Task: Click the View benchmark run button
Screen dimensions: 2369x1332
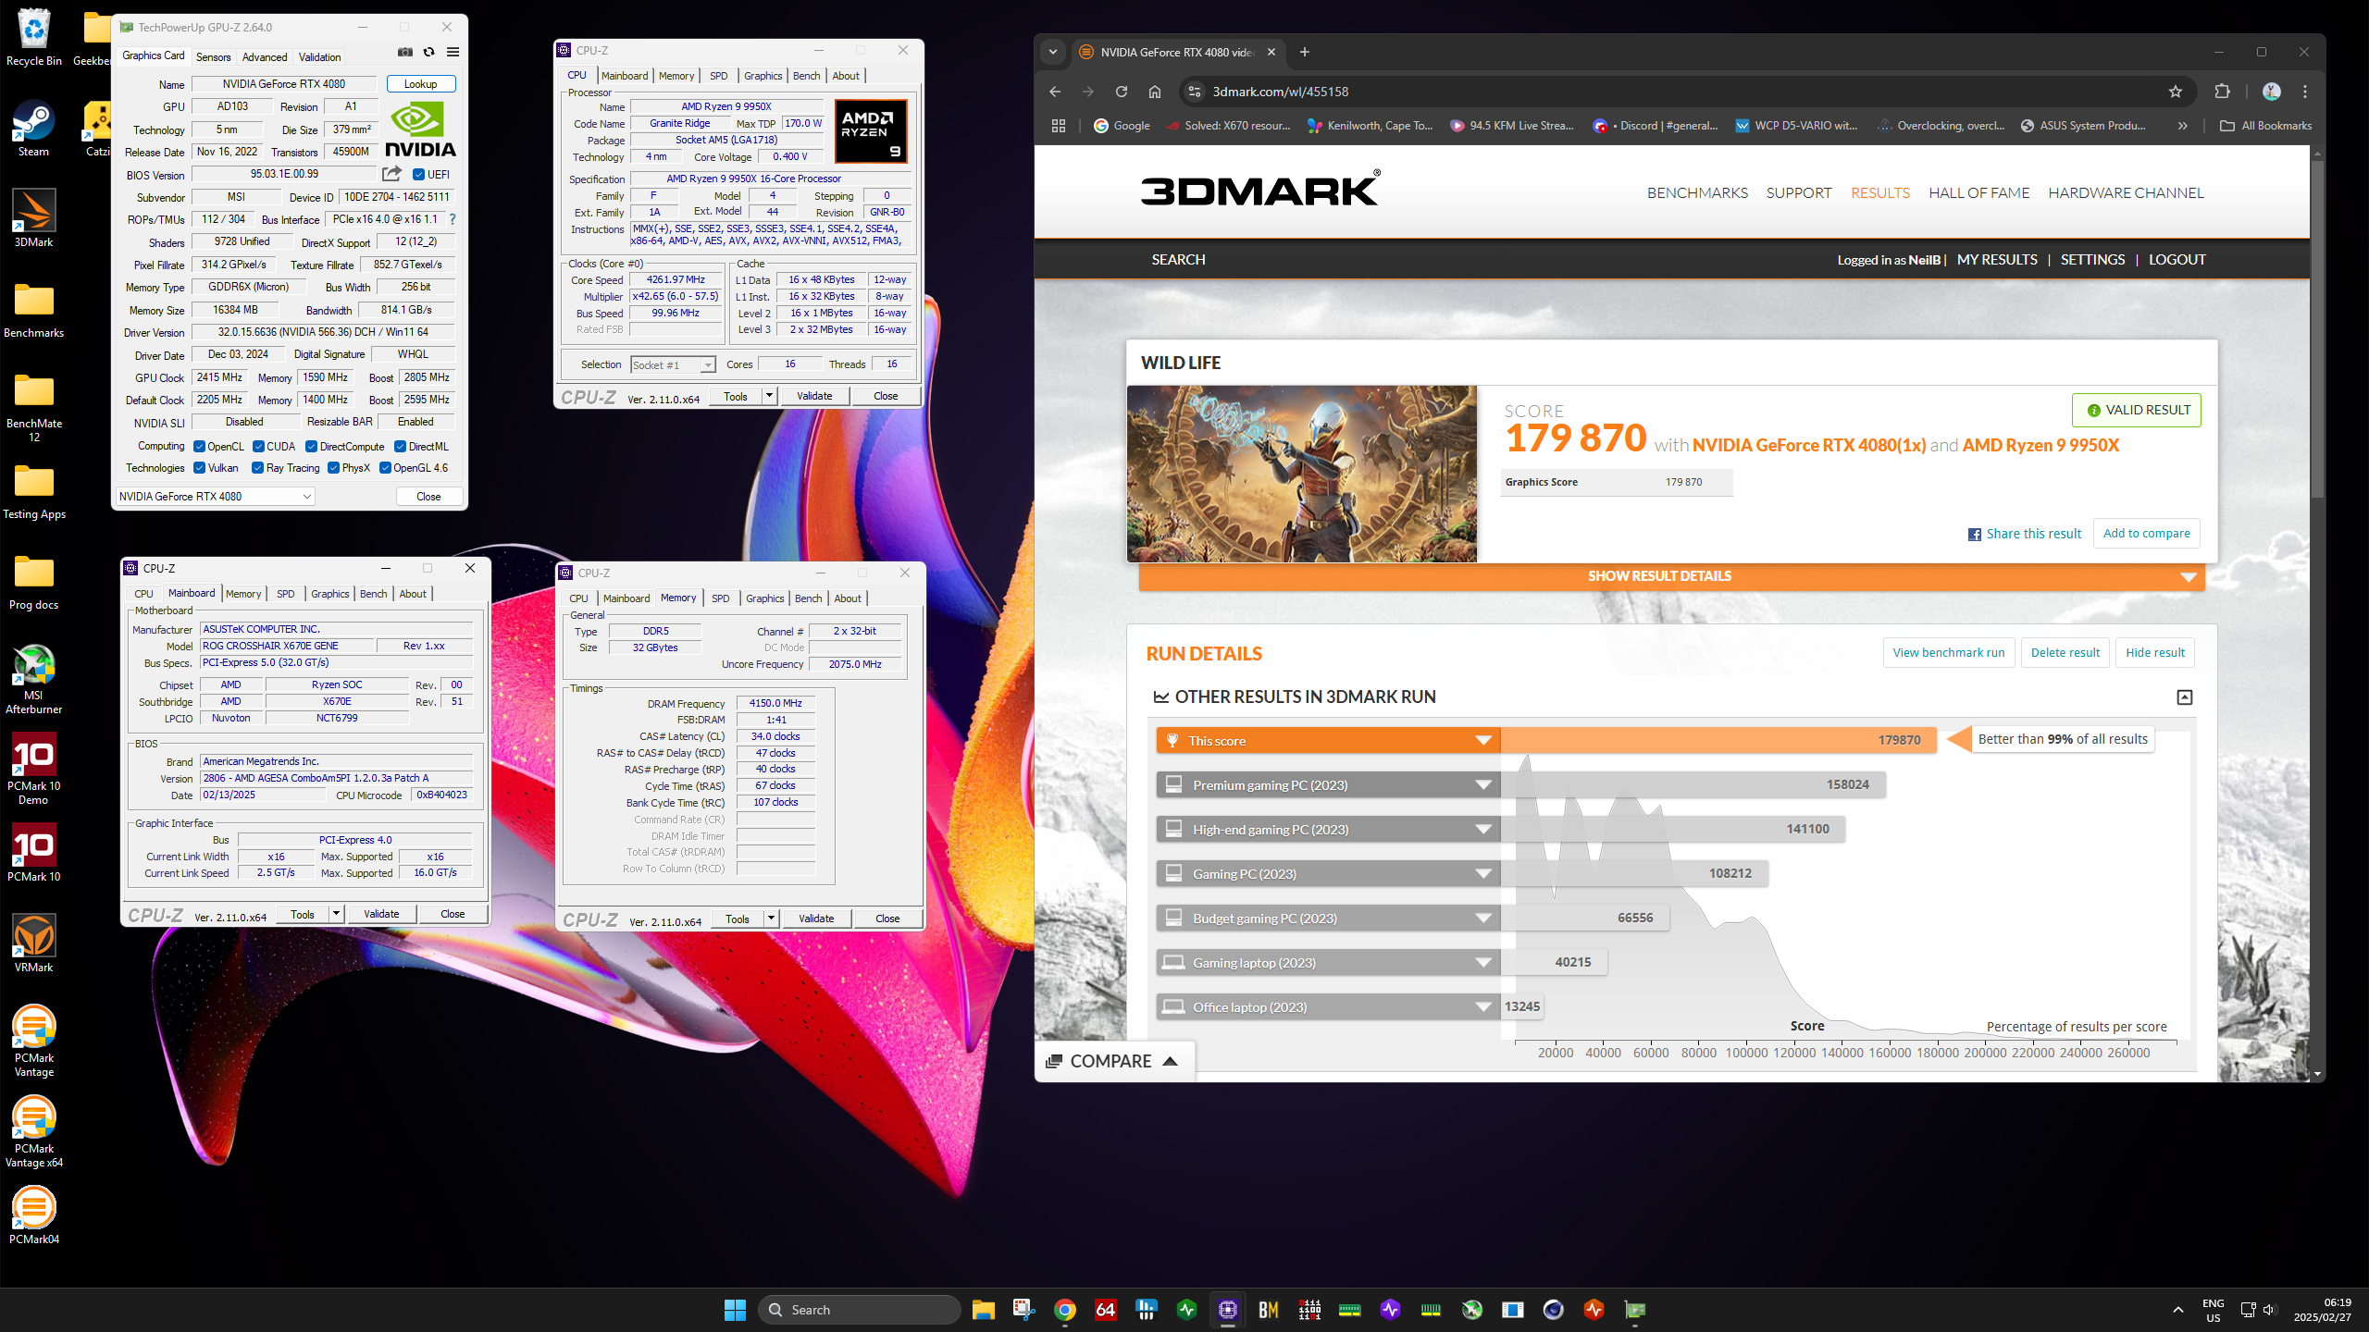Action: 1949,652
